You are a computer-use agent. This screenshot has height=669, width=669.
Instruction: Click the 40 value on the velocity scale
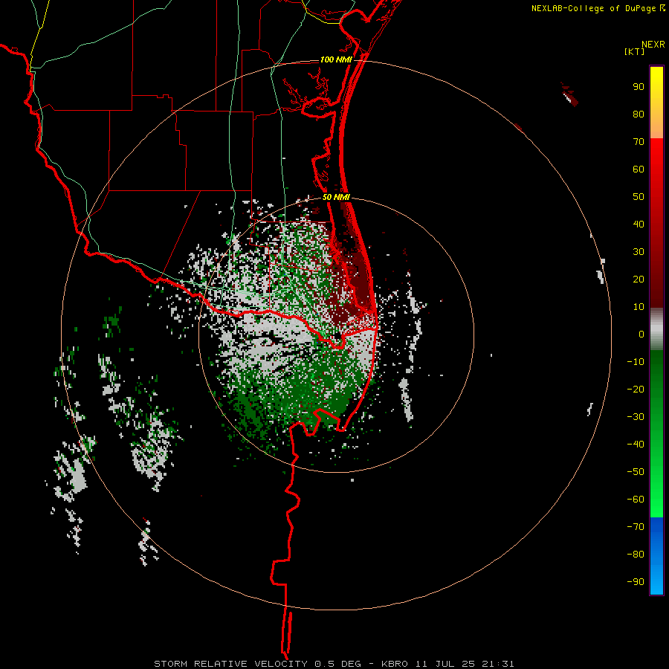639,224
